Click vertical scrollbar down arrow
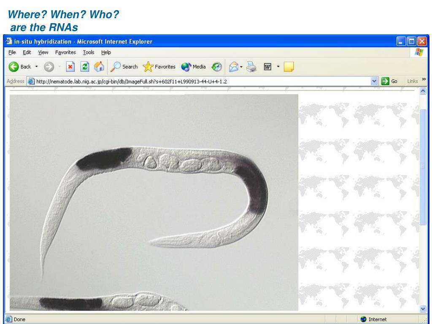 point(423,308)
